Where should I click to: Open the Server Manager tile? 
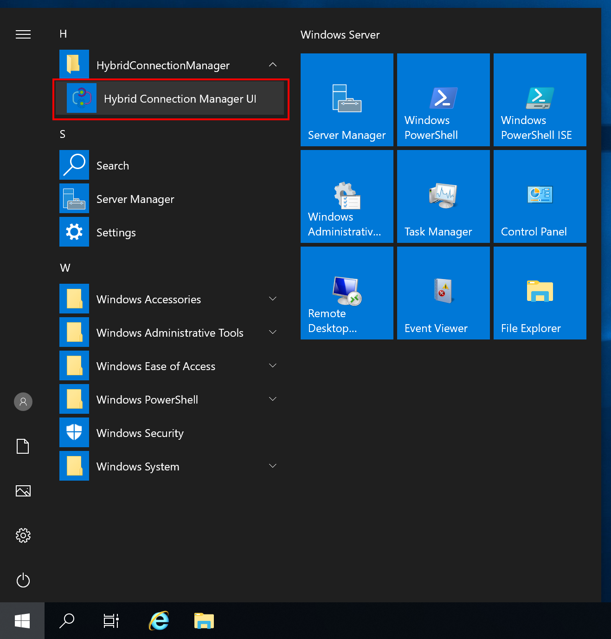coord(347,100)
